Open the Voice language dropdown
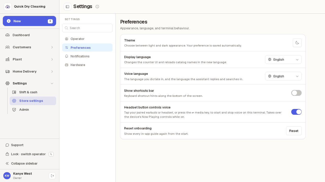325x182 pixels. (x=283, y=76)
